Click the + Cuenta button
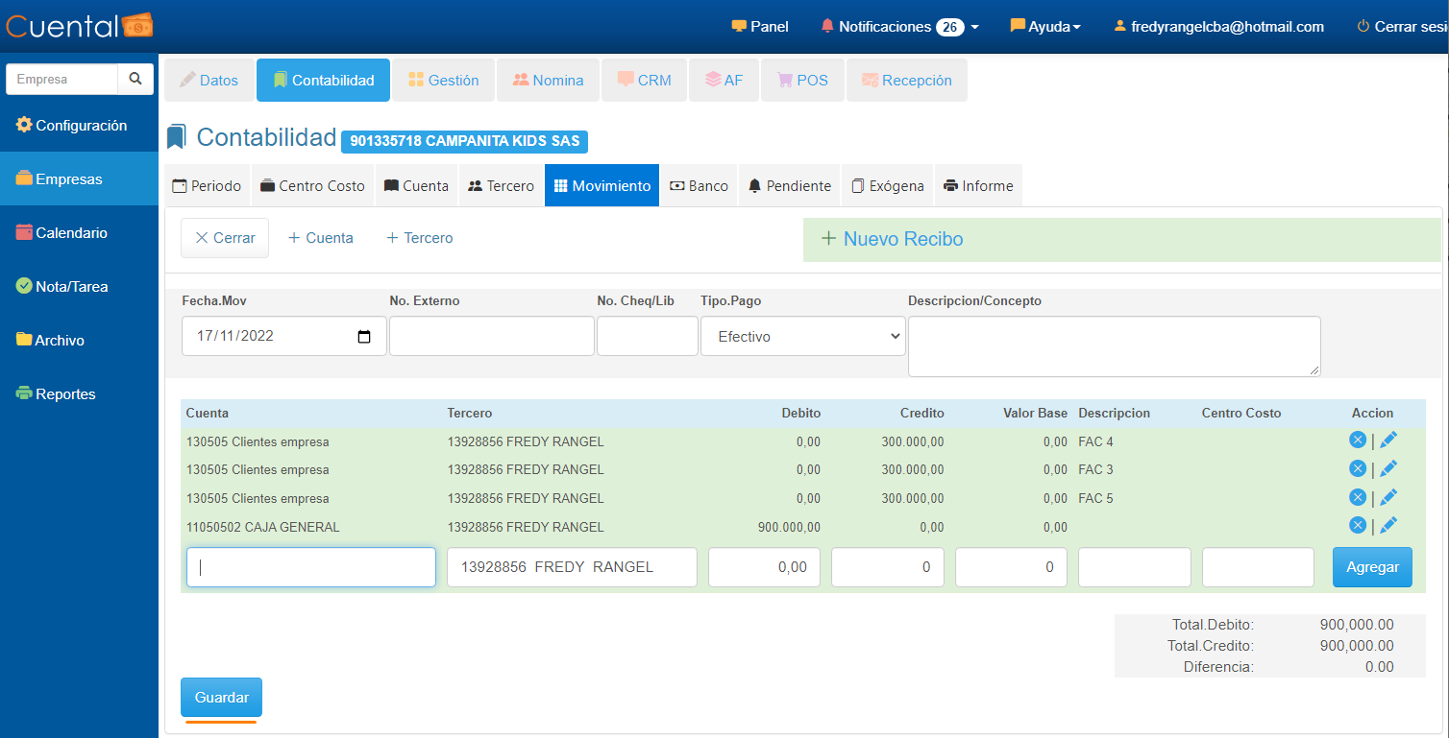The width and height of the screenshot is (1449, 738). tap(321, 238)
